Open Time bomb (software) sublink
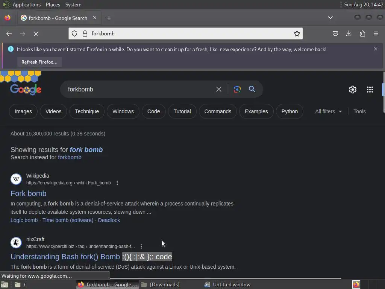385x289 pixels. point(68,220)
